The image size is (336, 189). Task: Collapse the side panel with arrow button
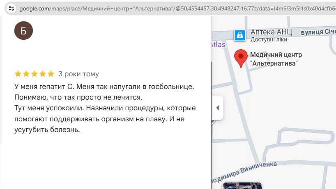217,108
